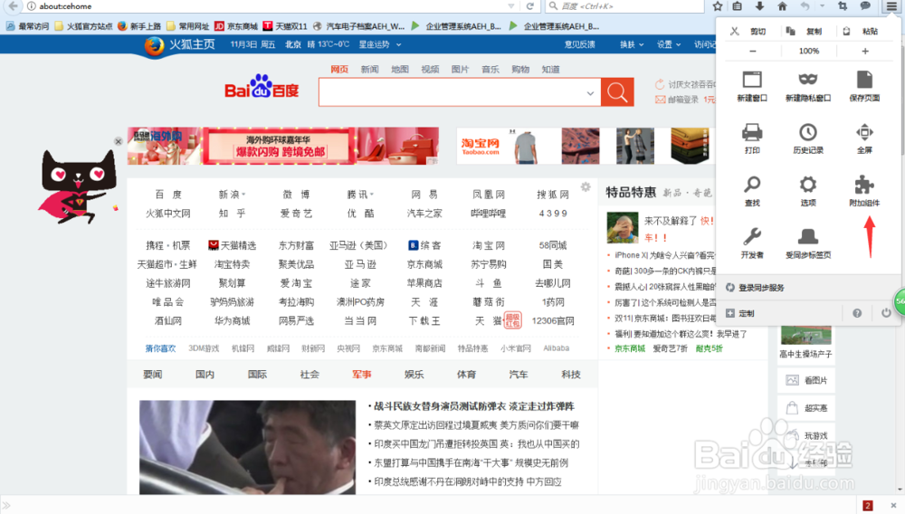Click the quit power icon
The image size is (905, 514).
click(886, 313)
